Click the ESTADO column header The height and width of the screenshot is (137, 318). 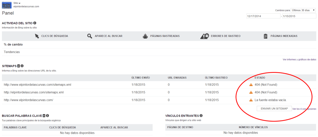click(260, 78)
